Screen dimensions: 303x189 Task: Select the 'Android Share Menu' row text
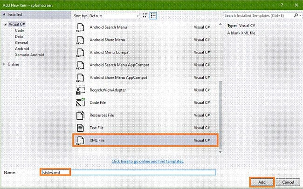tap(107, 40)
